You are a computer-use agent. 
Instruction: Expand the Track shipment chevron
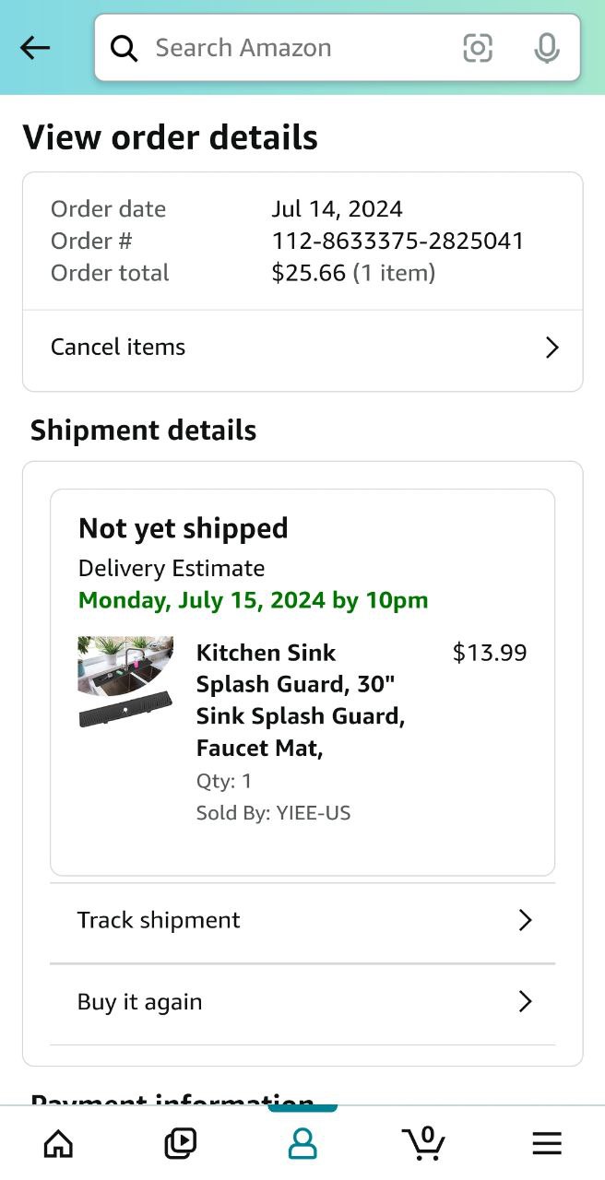tap(525, 920)
